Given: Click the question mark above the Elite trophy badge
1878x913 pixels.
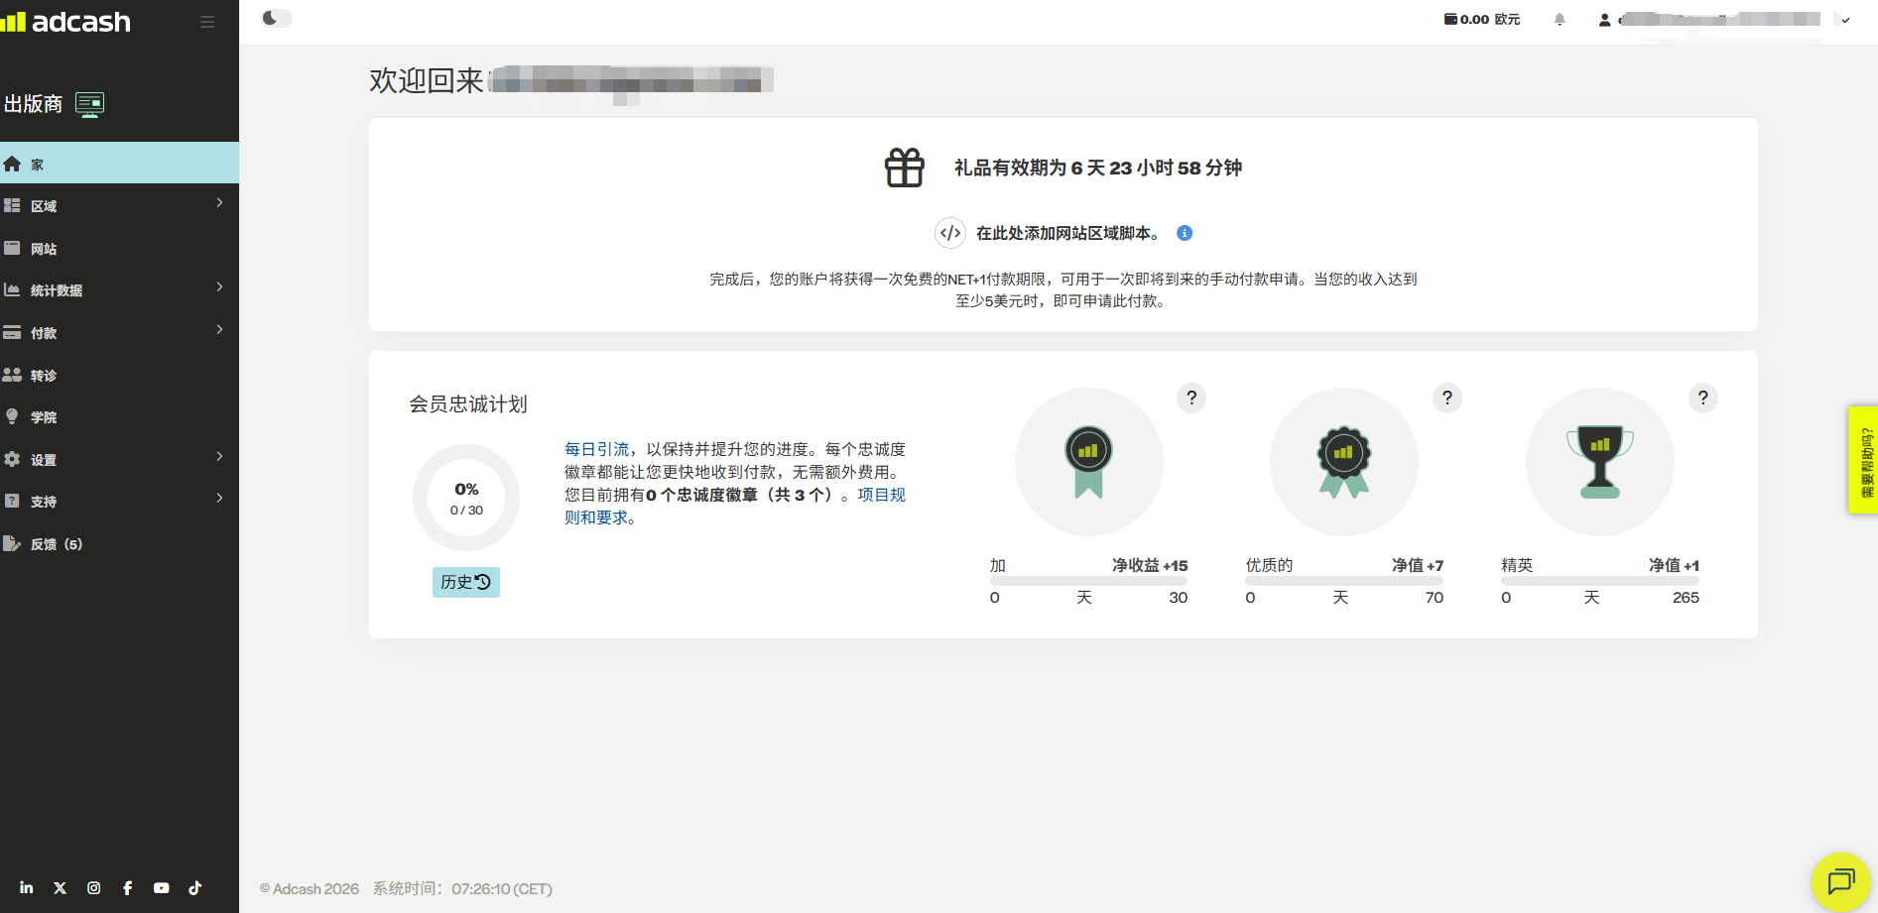Looking at the screenshot, I should pos(1703,398).
